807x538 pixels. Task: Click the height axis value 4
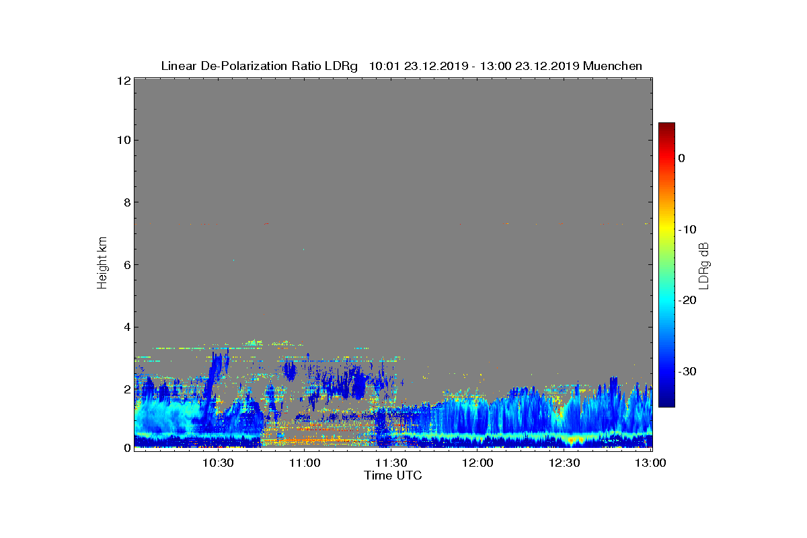coord(126,327)
